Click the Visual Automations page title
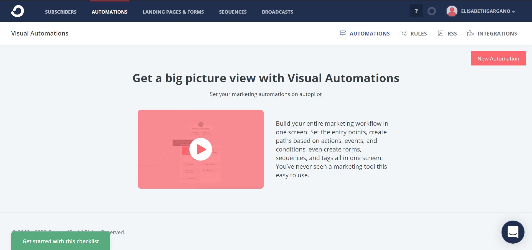This screenshot has width=532, height=250. tap(40, 33)
